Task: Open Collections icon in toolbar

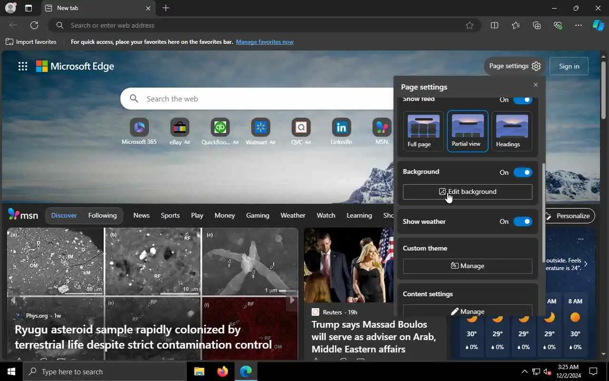Action: pyautogui.click(x=537, y=25)
